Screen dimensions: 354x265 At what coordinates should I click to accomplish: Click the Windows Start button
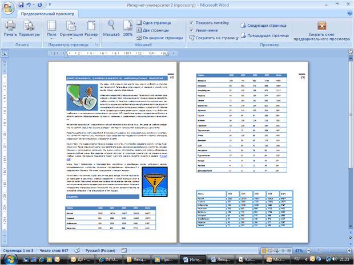(x=8, y=260)
